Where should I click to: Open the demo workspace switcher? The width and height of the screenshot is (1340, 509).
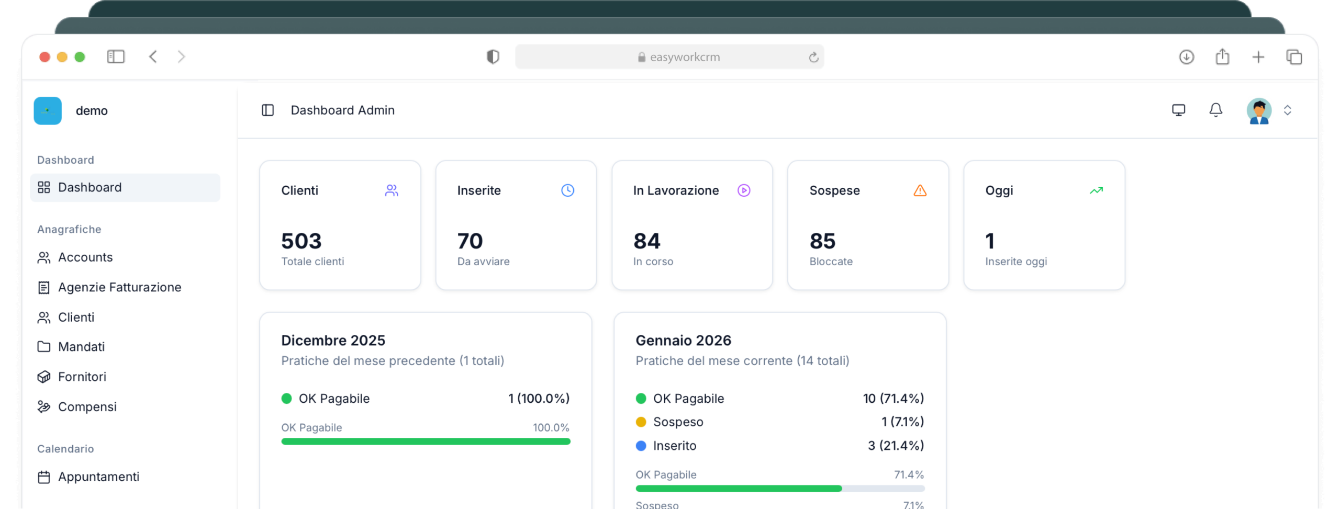73,110
